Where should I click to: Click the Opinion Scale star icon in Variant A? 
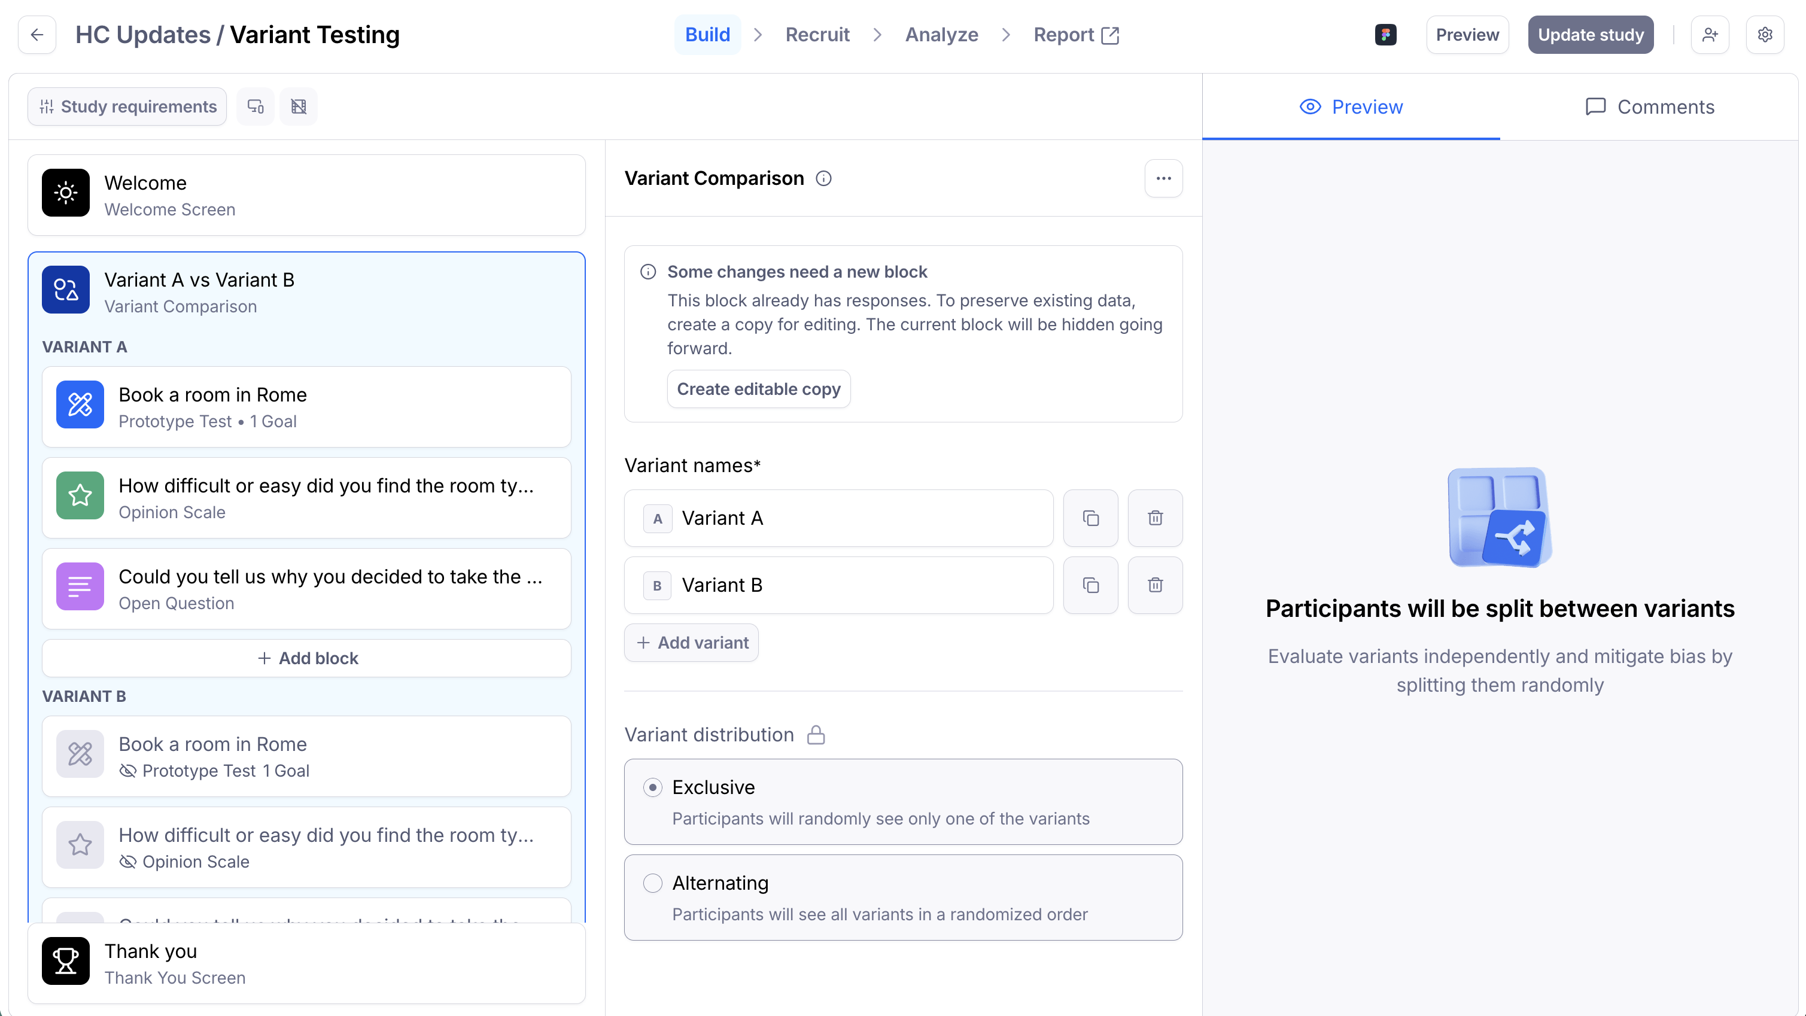tap(80, 495)
